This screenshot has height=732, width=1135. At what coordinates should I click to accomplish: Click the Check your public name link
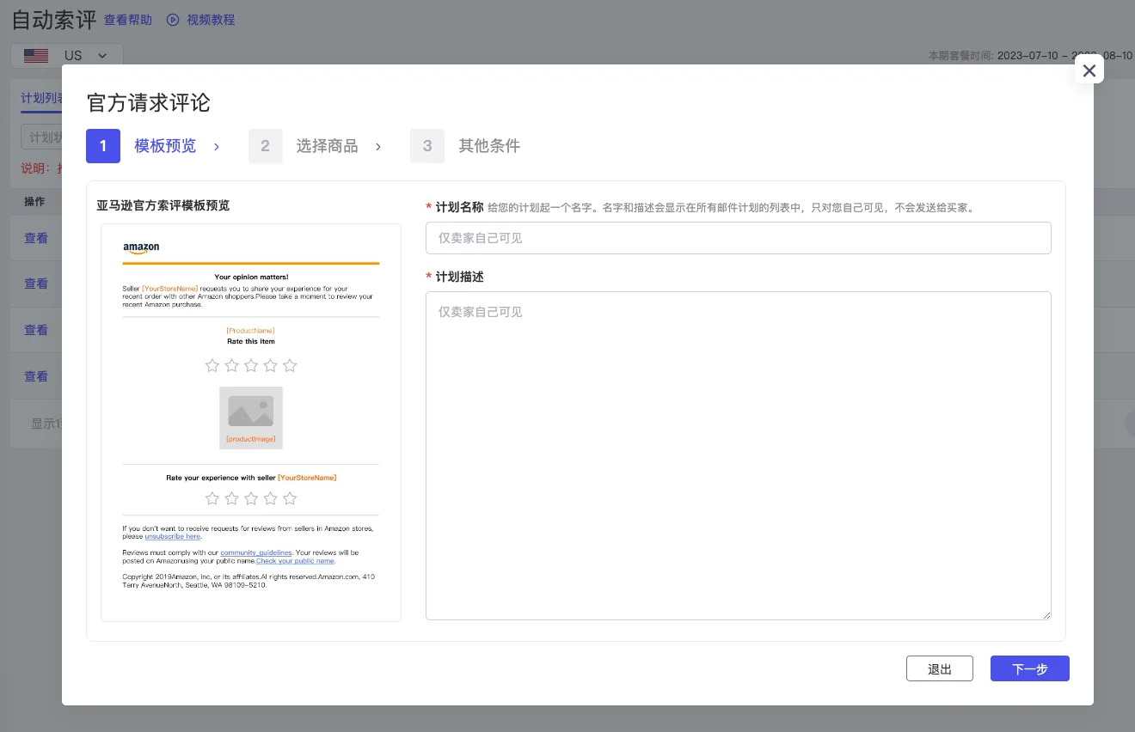[295, 560]
